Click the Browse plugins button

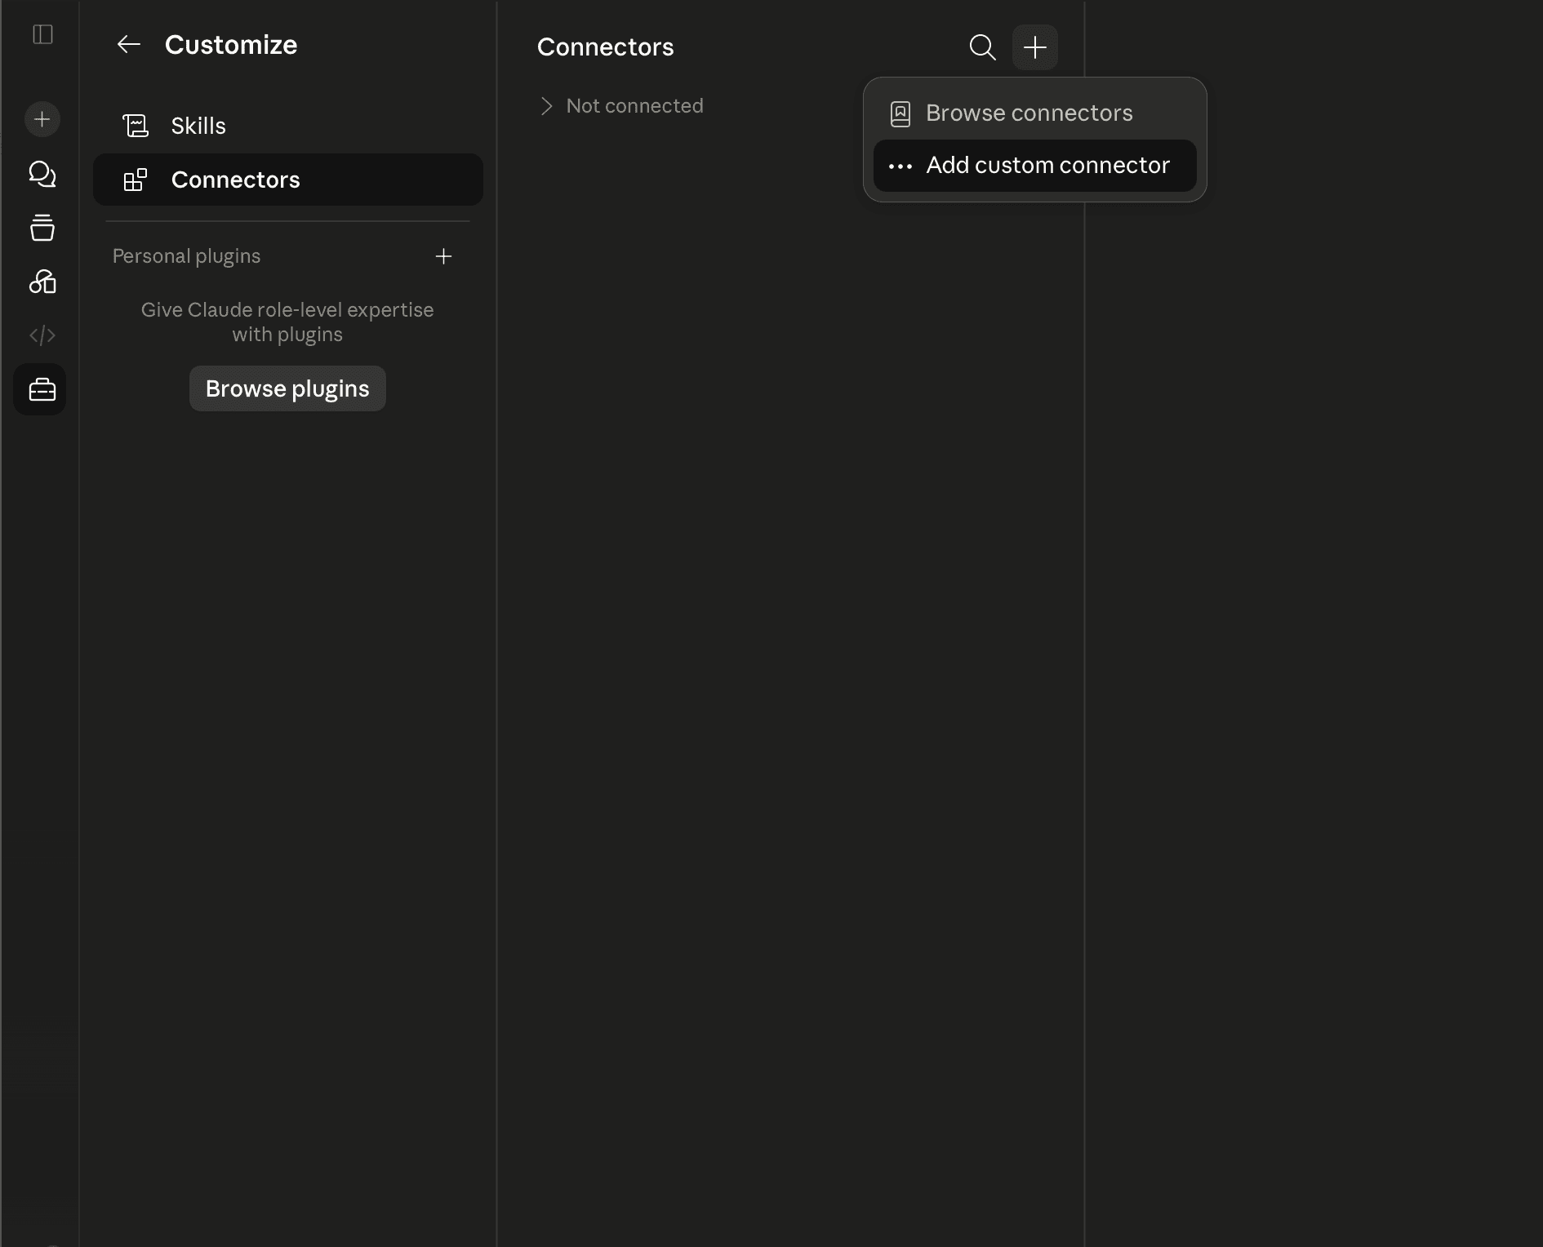tap(287, 388)
